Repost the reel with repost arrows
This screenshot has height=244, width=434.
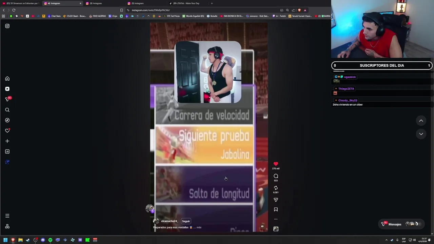(276, 188)
